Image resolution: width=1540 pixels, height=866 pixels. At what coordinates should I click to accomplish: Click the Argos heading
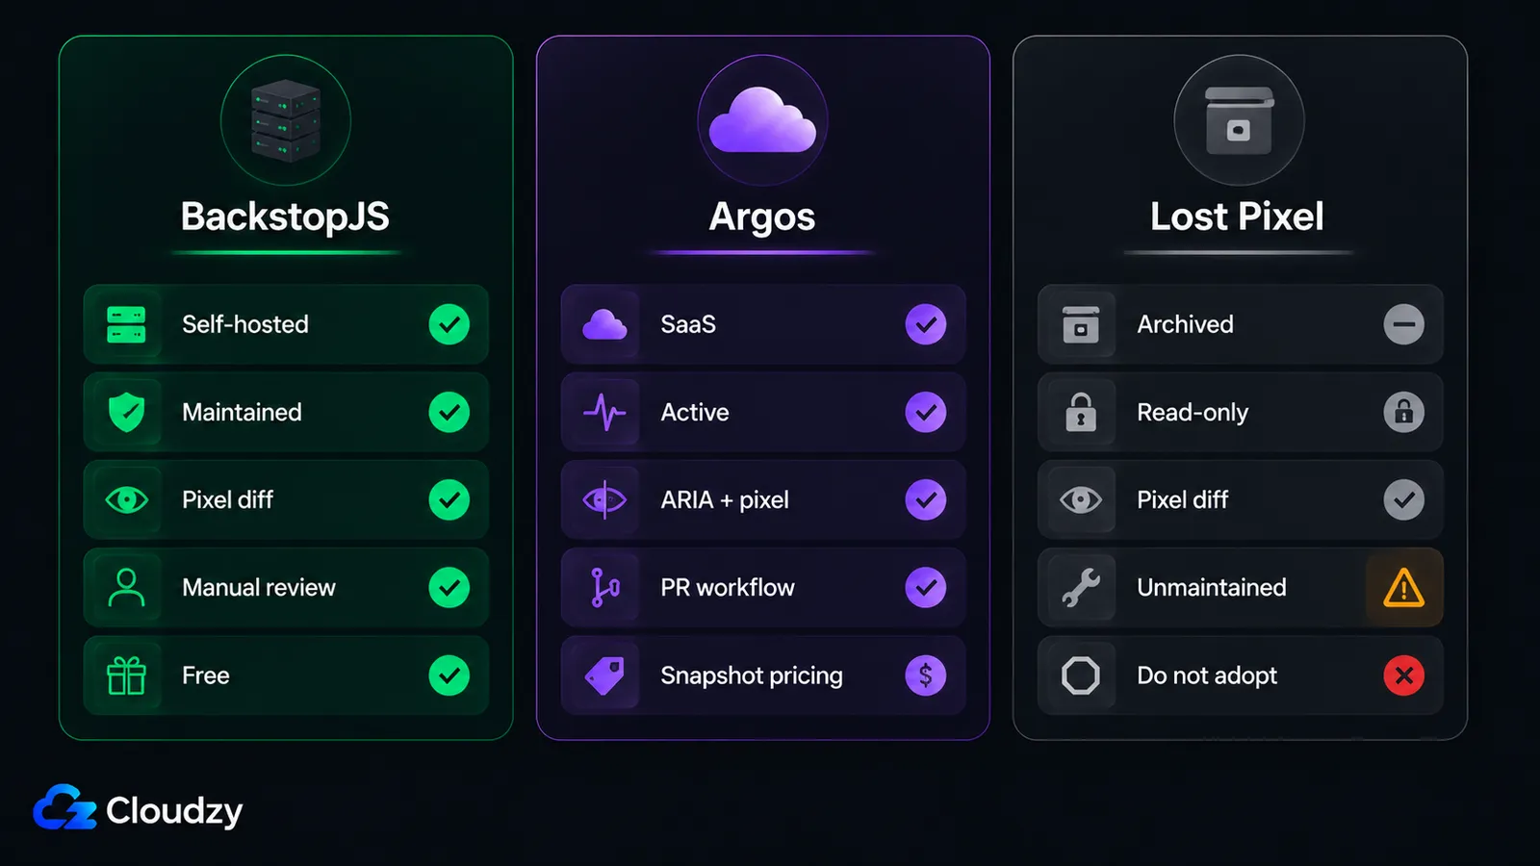[762, 217]
